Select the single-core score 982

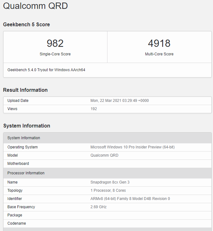tap(55, 43)
